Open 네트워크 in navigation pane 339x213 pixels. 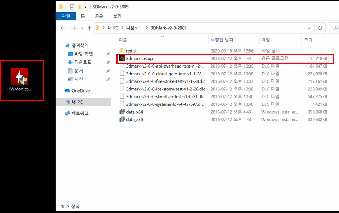tap(76, 113)
